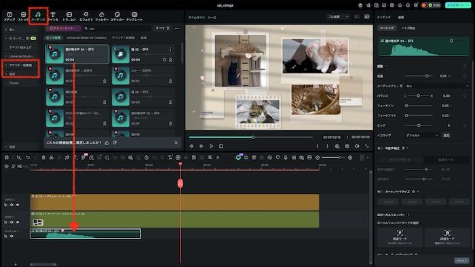Click thumbs down on the search feedback
Image resolution: width=475 pixels, height=267 pixels.
coord(115,143)
